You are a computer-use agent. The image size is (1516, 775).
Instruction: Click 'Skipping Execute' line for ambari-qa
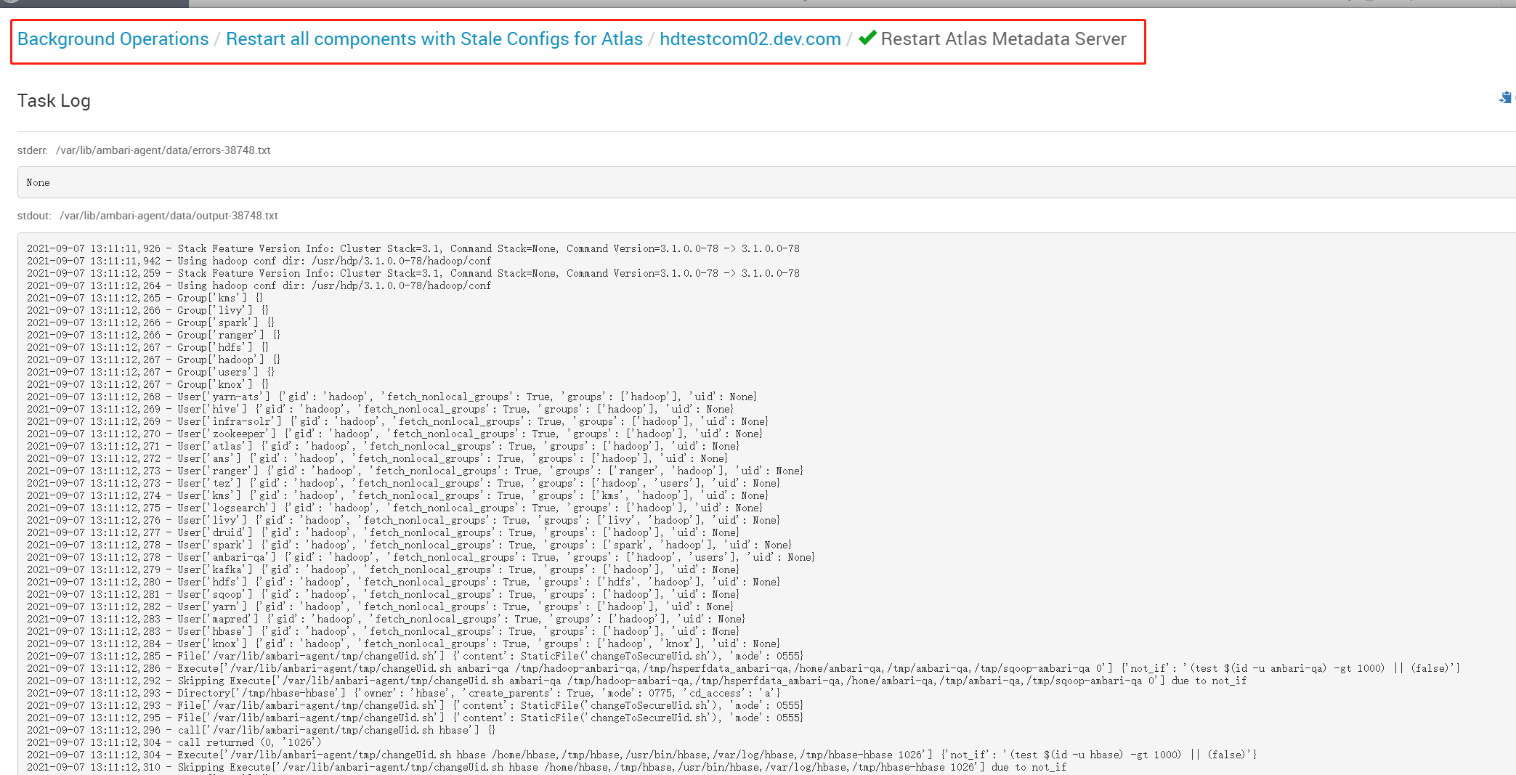(636, 681)
